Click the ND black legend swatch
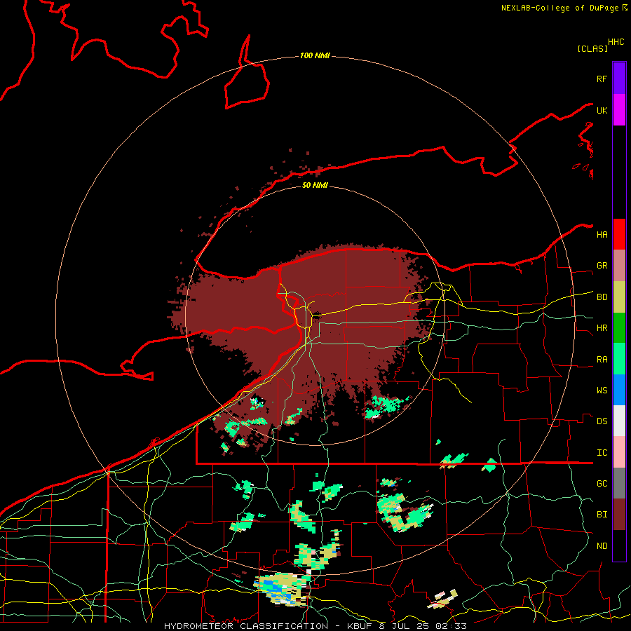 (x=619, y=545)
